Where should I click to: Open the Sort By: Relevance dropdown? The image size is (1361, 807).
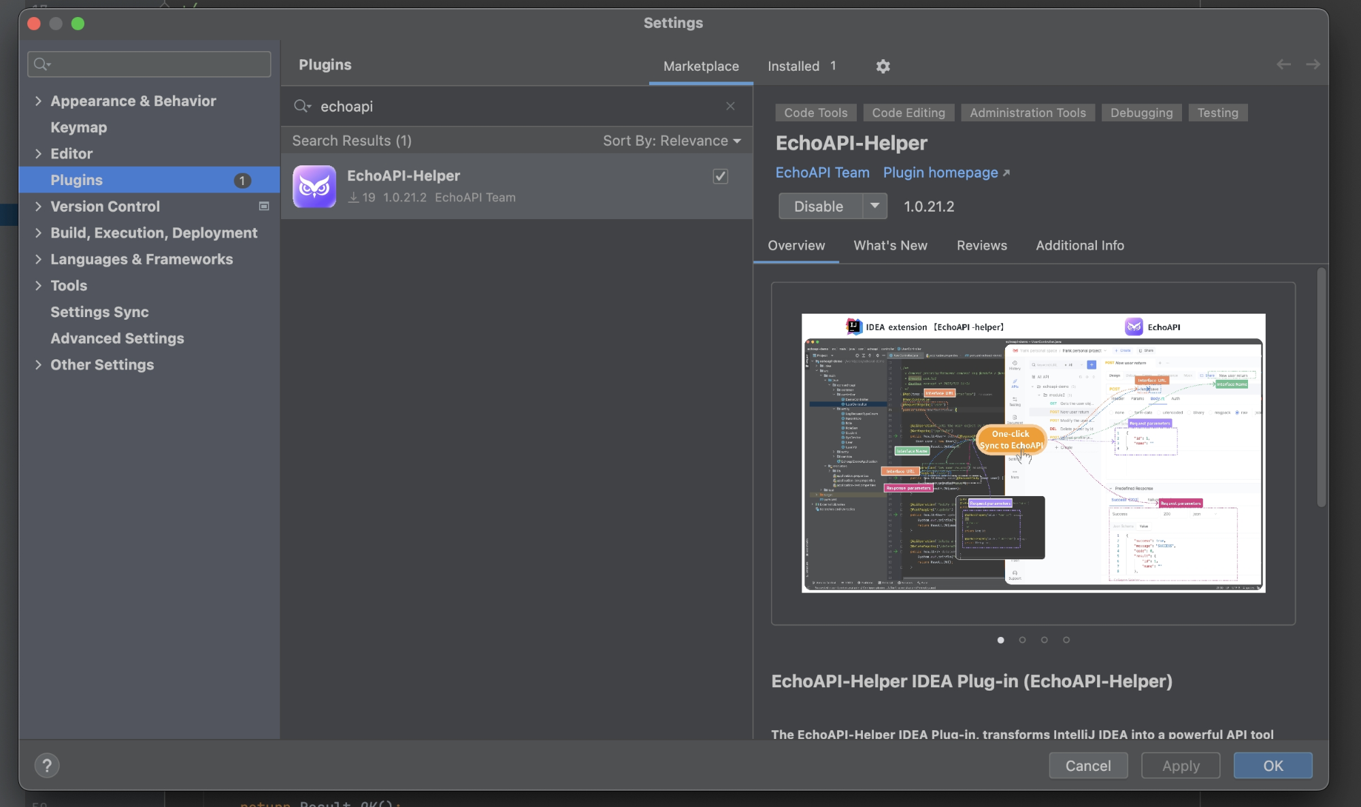pyautogui.click(x=672, y=141)
